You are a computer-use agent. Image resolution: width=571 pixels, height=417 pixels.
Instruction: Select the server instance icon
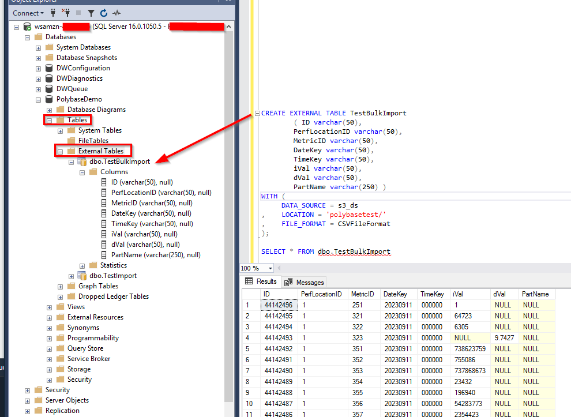(x=27, y=27)
